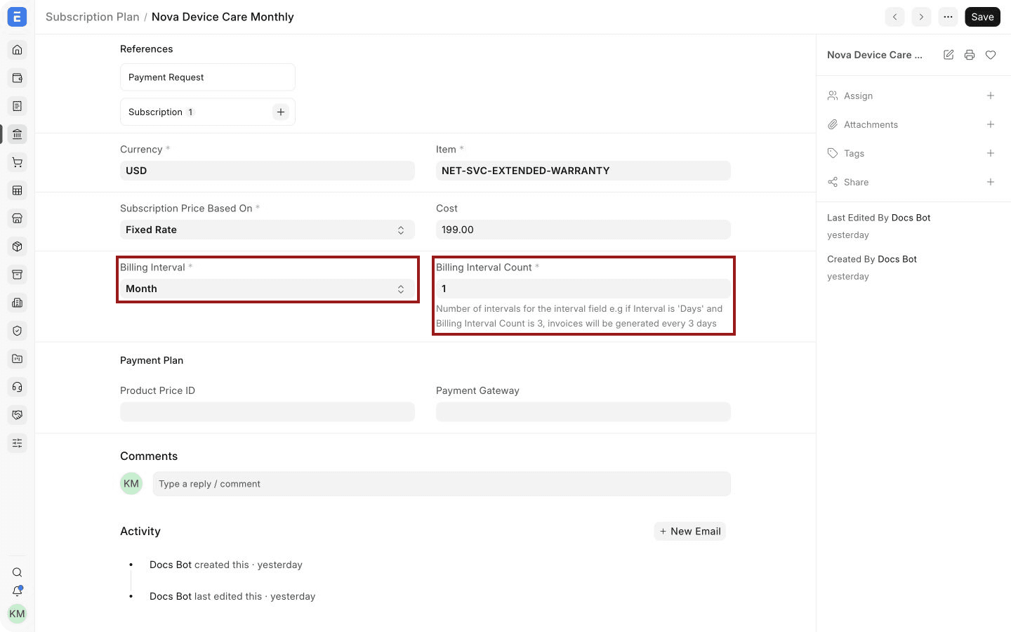
Task: Open the handshake icon in the sidebar
Action: pos(18,415)
